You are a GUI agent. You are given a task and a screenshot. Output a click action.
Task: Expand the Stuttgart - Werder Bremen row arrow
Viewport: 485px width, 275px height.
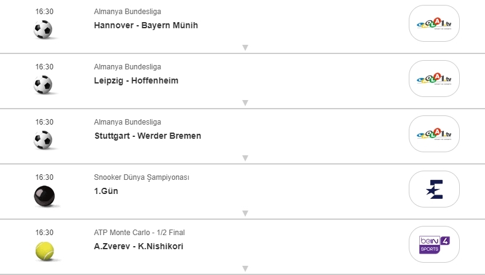[x=245, y=158]
